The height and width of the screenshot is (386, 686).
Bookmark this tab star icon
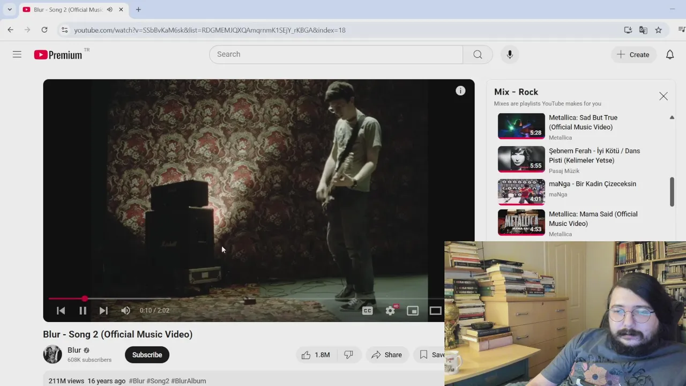click(658, 30)
